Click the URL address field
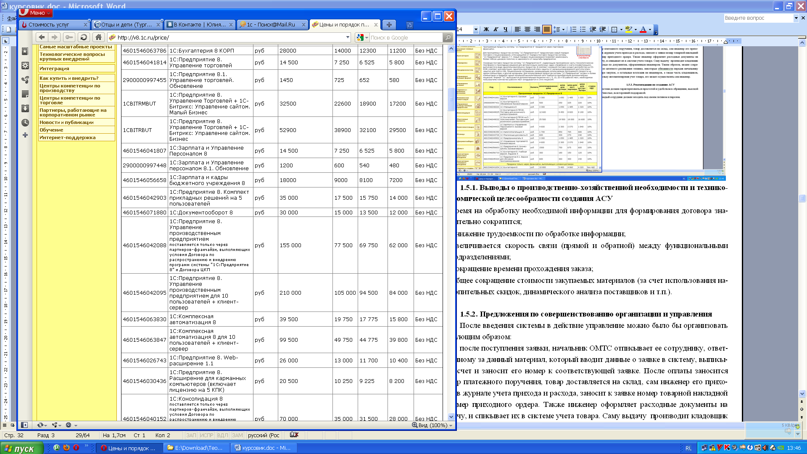 coord(230,37)
